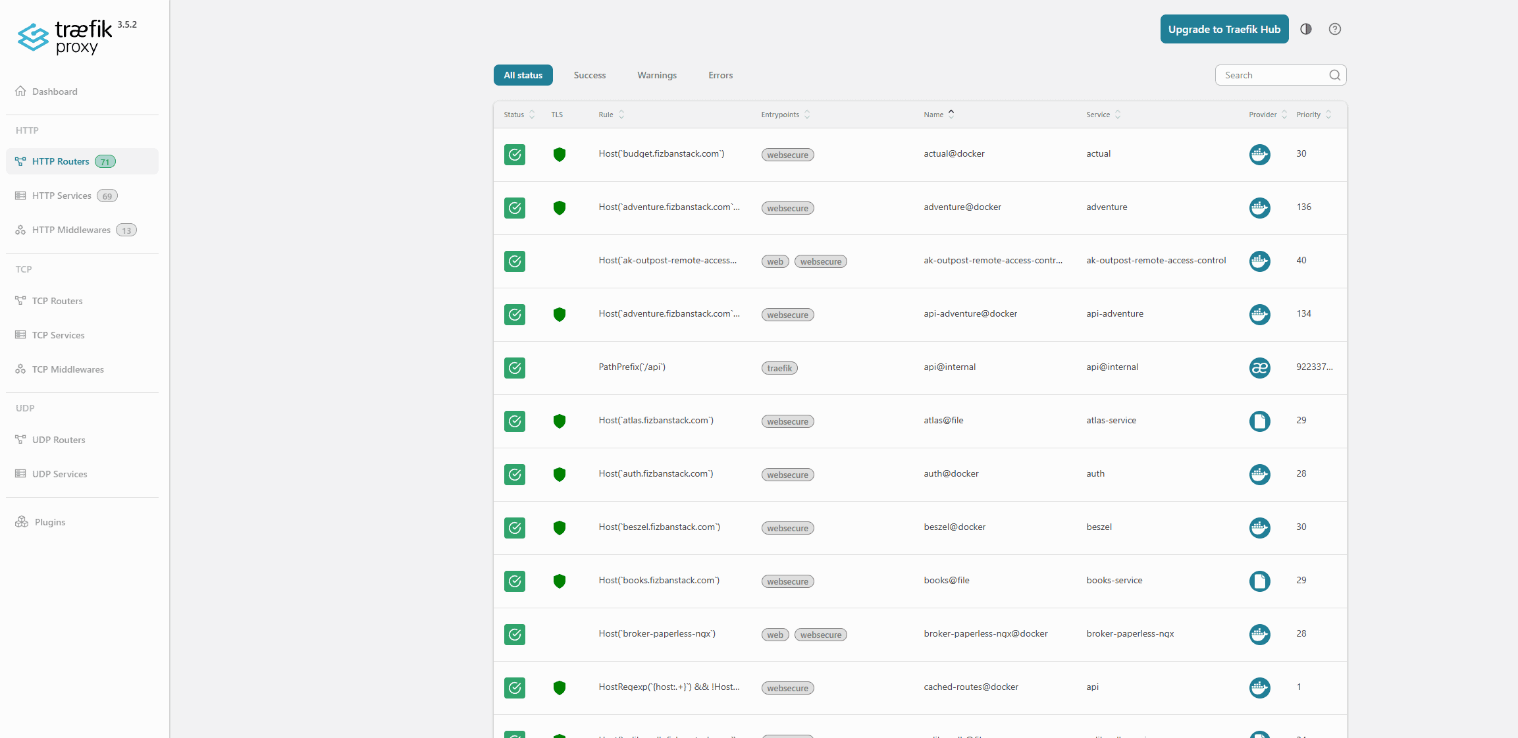The height and width of the screenshot is (738, 1518).
Task: Select the All status filter
Action: click(523, 75)
